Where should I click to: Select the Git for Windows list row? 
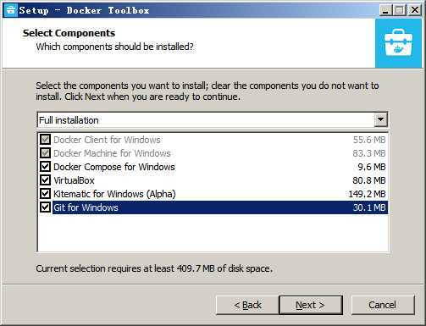[220, 207]
